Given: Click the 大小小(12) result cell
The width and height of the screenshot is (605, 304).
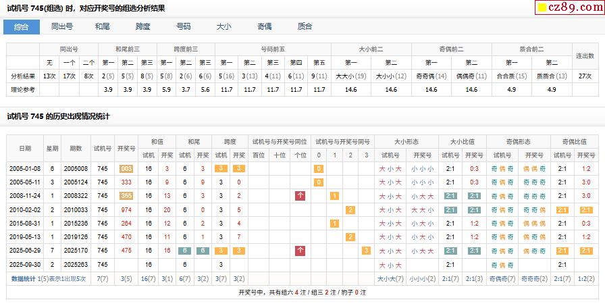Looking at the screenshot, I should click(391, 76).
